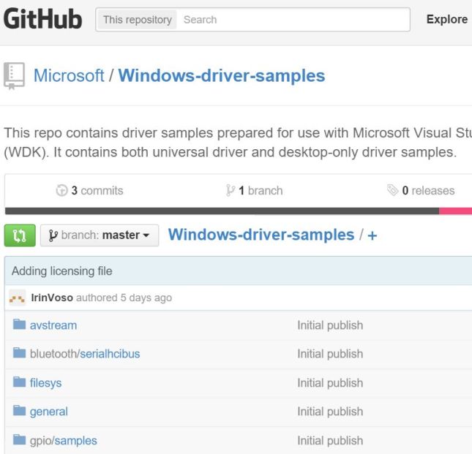The image size is (472, 454).
Task: Click the repository book icon
Action: point(14,76)
